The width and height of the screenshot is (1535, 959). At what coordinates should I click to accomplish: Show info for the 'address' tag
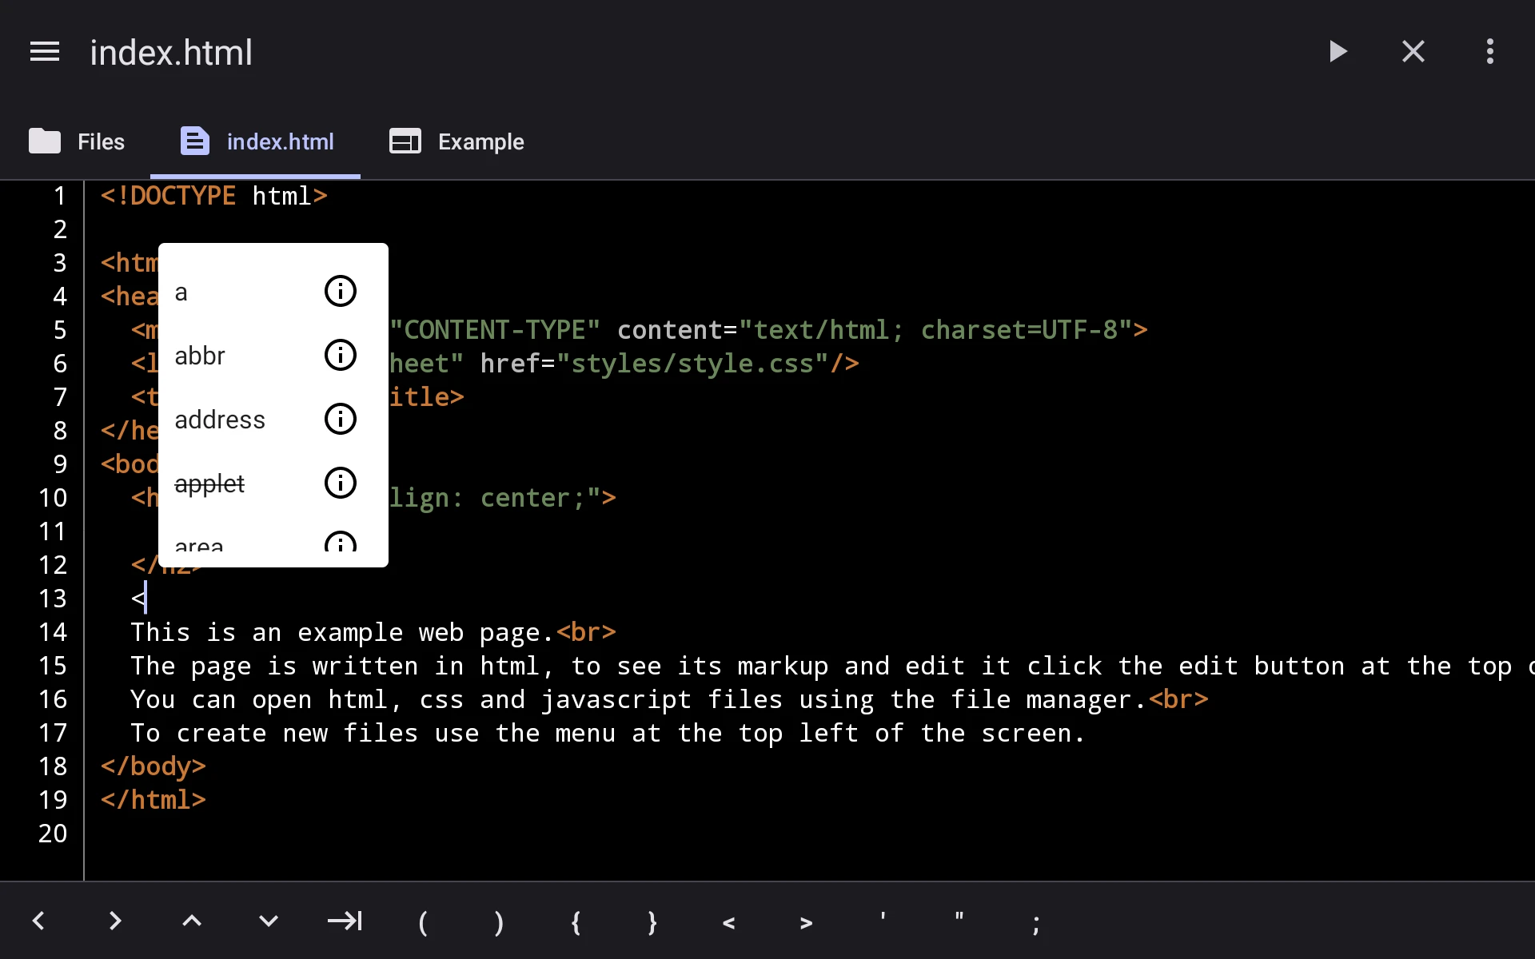(341, 419)
